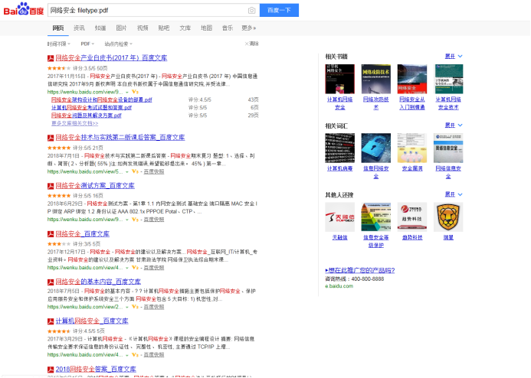The image size is (531, 378).
Task: Switch to the 知道 tab
Action: coord(100,28)
